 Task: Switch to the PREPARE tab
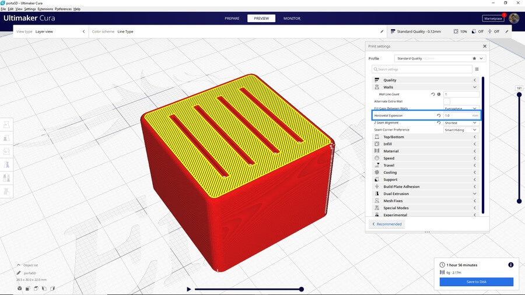click(232, 18)
